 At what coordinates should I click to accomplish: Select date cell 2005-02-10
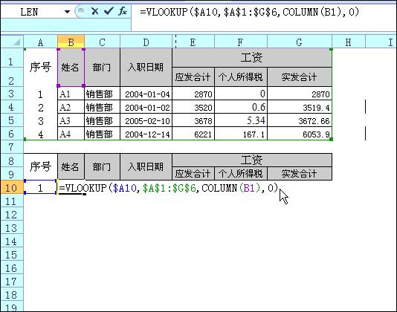(146, 120)
